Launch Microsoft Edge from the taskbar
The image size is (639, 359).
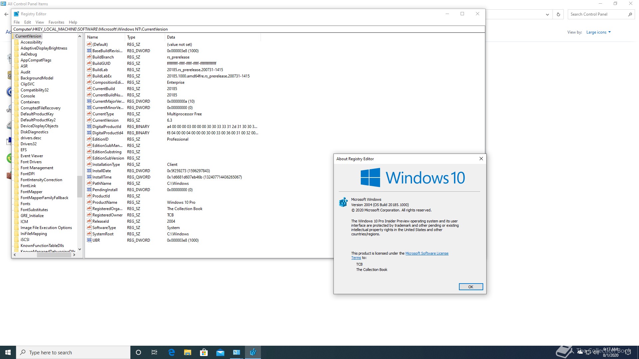coord(171,352)
